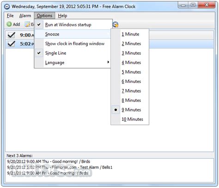The width and height of the screenshot is (219, 188).
Task: Minimize the Free Alarm Clock window
Action: [x=183, y=5]
